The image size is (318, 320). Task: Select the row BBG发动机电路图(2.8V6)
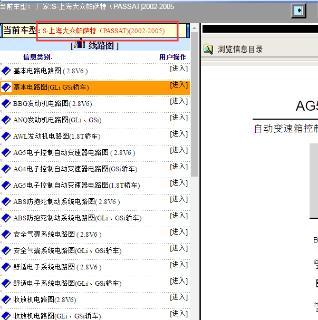tap(95, 104)
